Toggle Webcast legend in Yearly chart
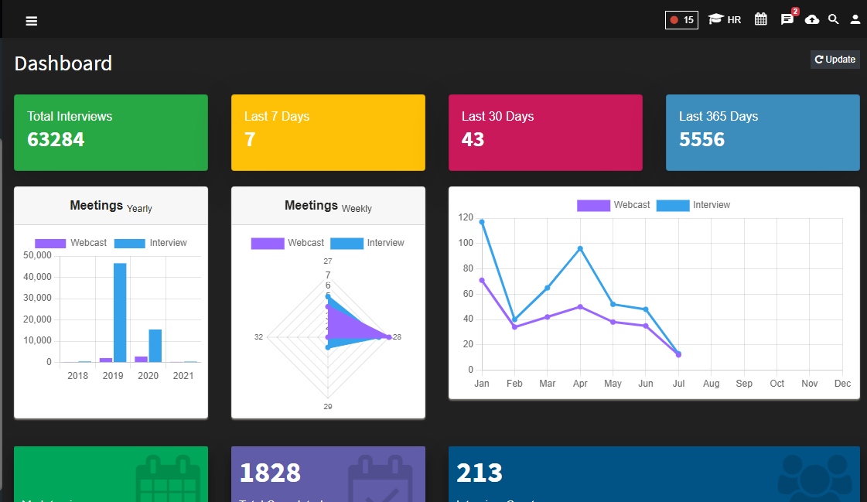 pyautogui.click(x=71, y=243)
